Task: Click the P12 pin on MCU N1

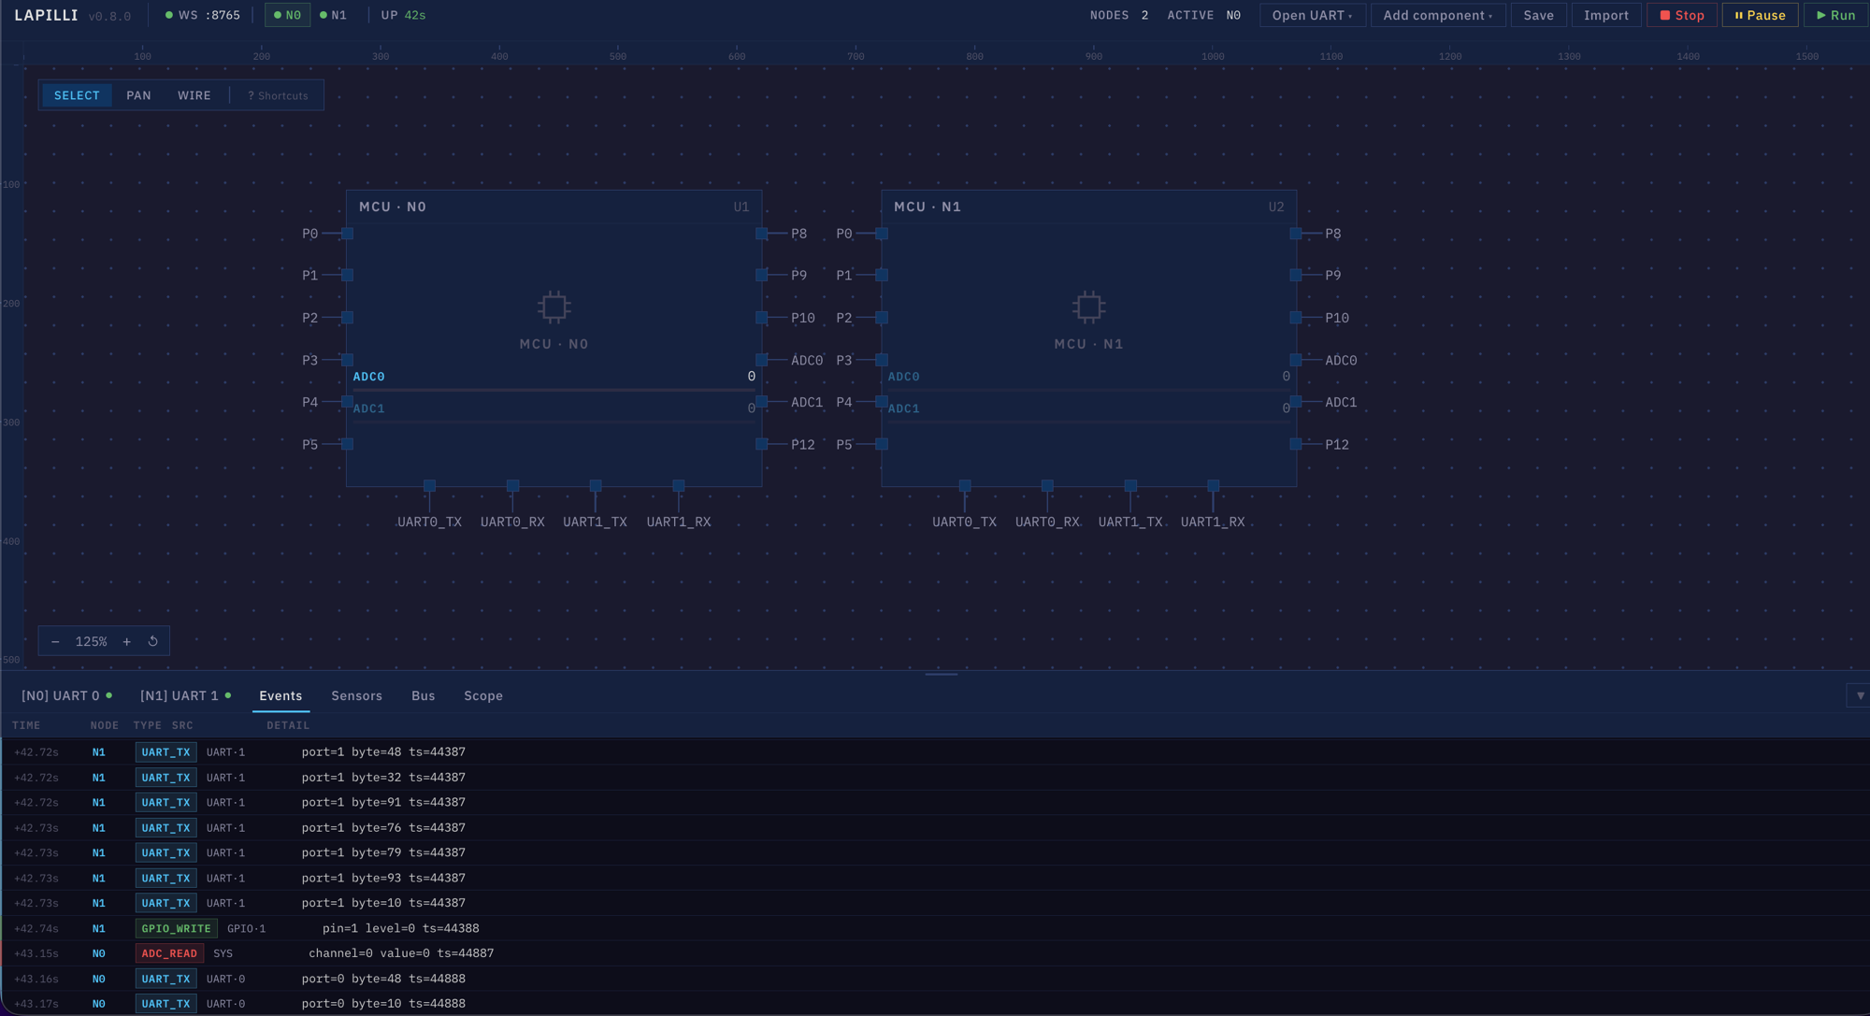Action: tap(1296, 444)
